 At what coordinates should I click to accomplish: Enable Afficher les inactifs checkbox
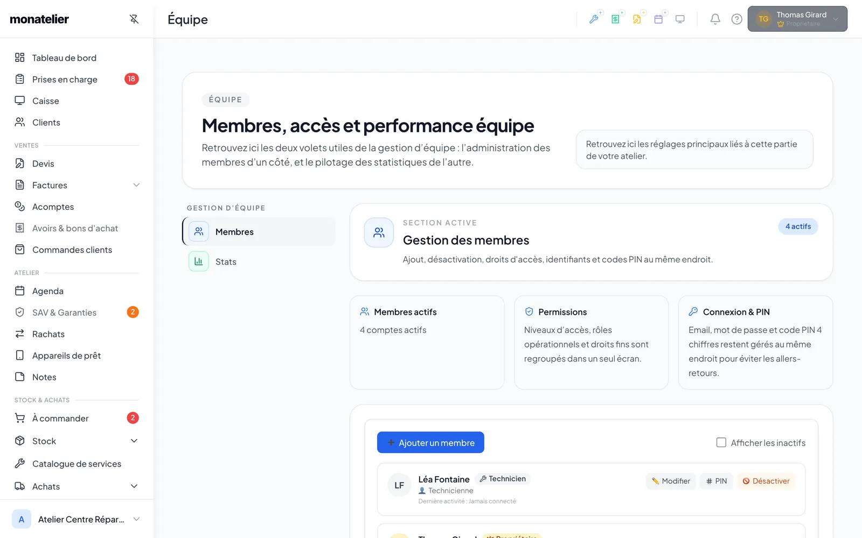(x=721, y=442)
